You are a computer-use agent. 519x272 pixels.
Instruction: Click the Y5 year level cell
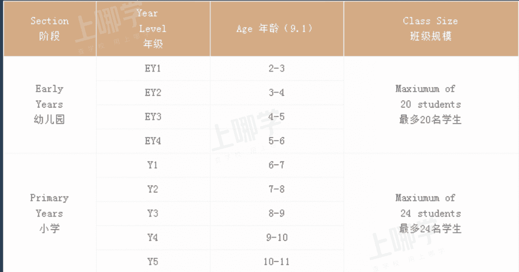(153, 261)
